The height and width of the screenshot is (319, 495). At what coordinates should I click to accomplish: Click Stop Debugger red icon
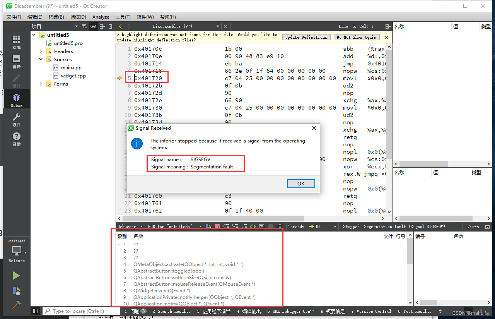217,226
